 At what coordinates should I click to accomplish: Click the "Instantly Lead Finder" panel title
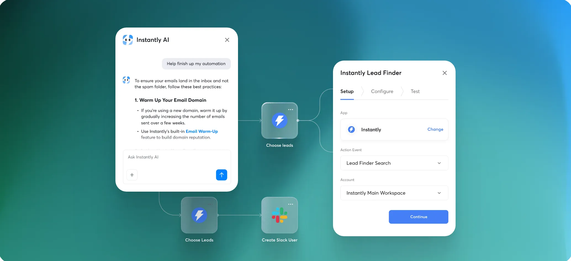[371, 73]
